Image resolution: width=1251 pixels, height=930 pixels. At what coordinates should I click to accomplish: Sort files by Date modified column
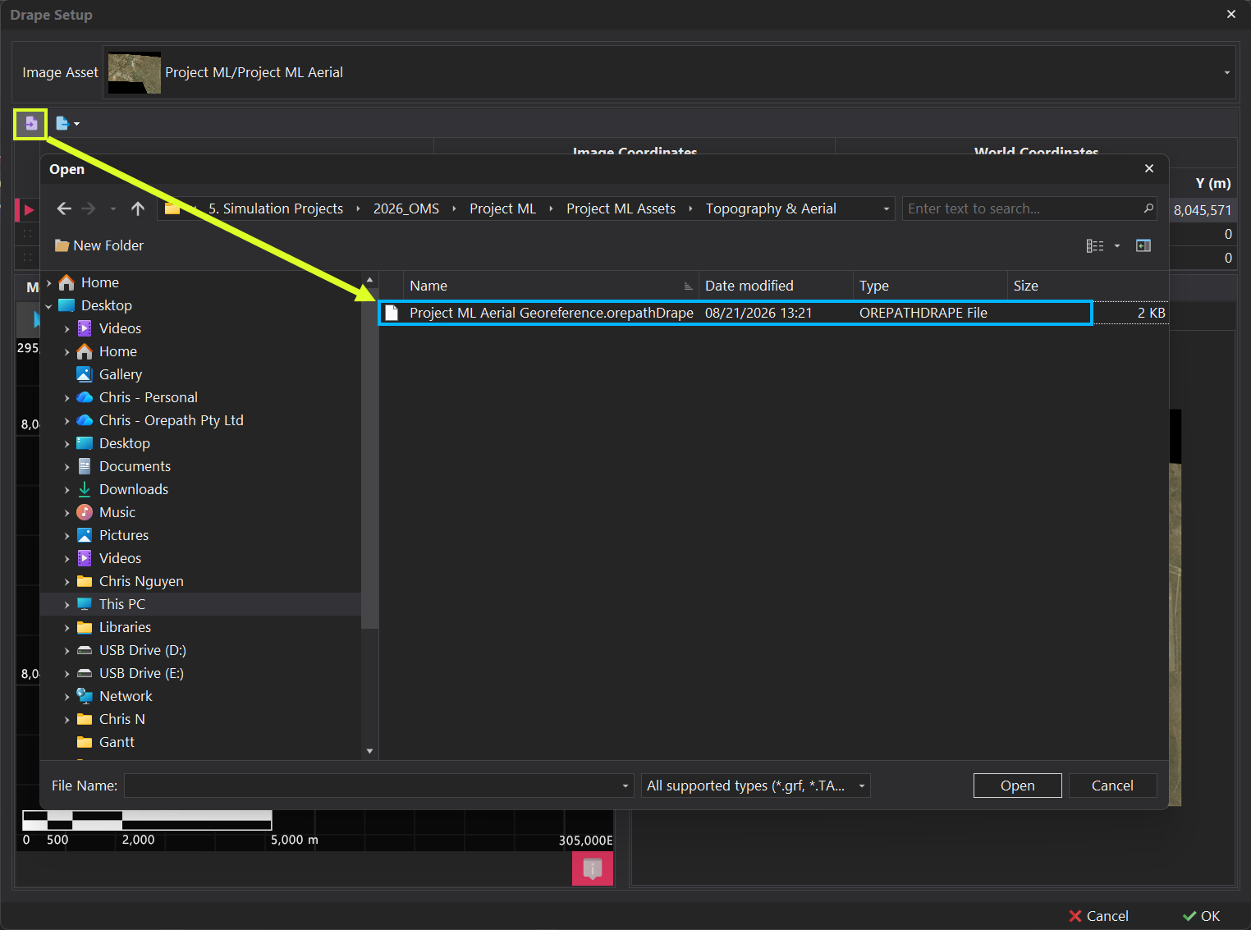click(775, 286)
